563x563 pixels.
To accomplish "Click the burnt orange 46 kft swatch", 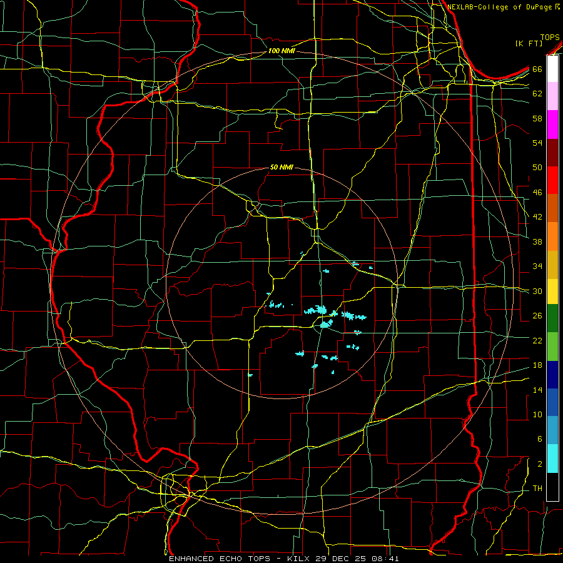I will tap(552, 208).
